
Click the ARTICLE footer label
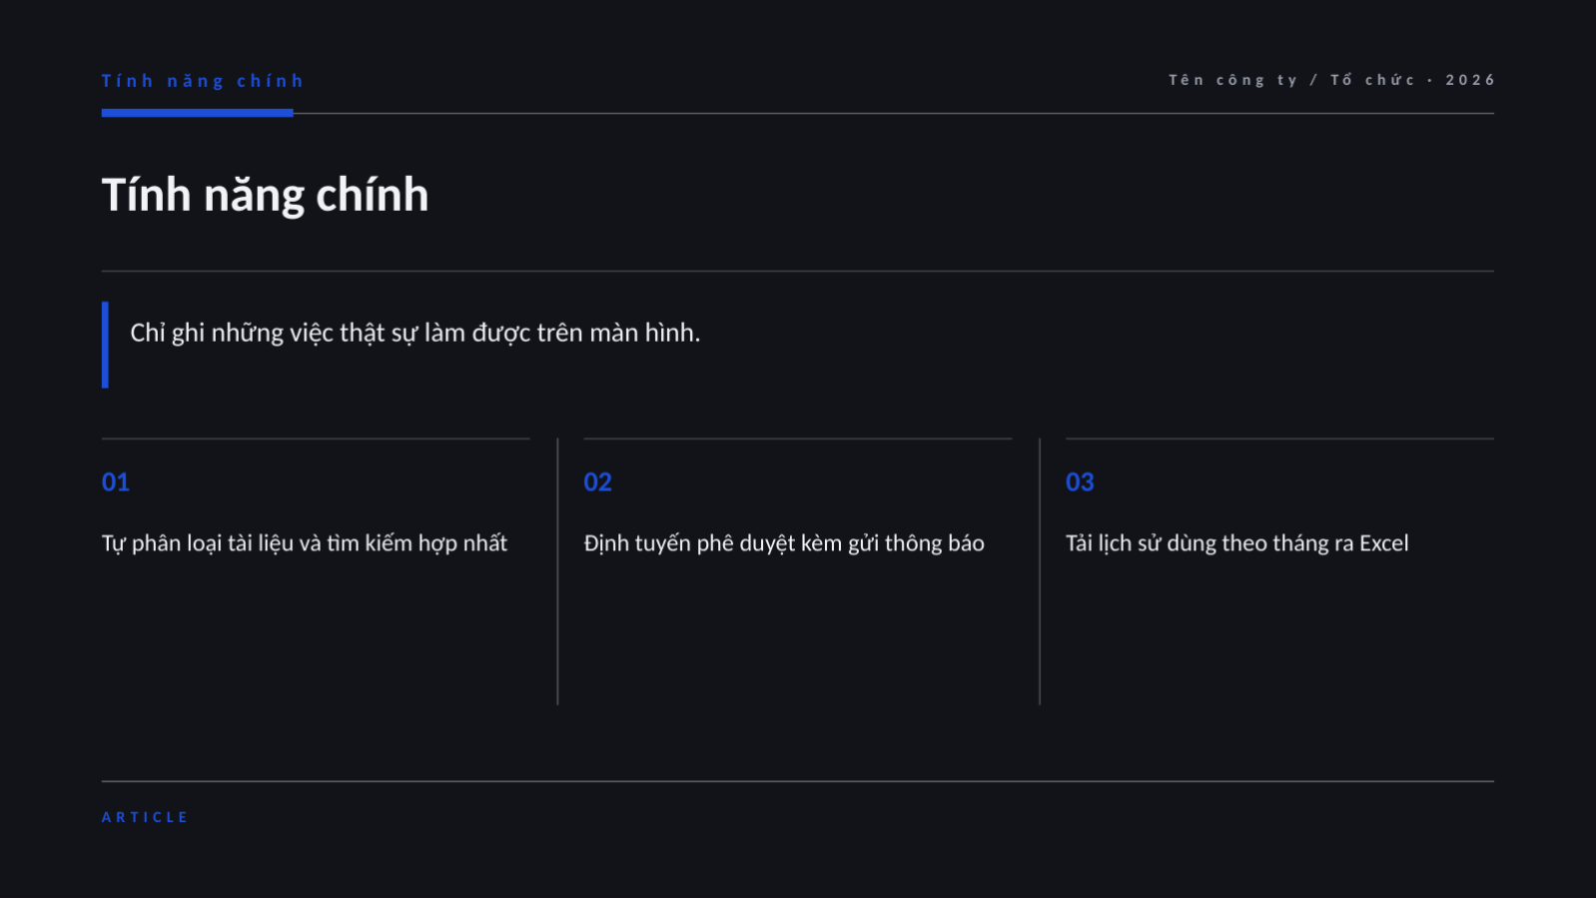tap(145, 817)
